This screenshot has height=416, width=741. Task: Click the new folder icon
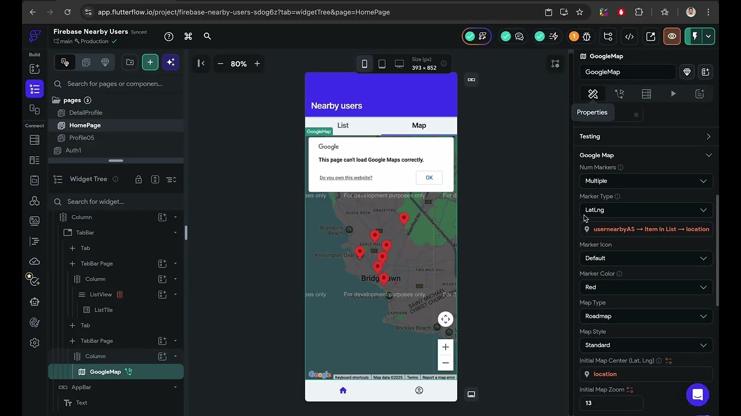coord(130,62)
